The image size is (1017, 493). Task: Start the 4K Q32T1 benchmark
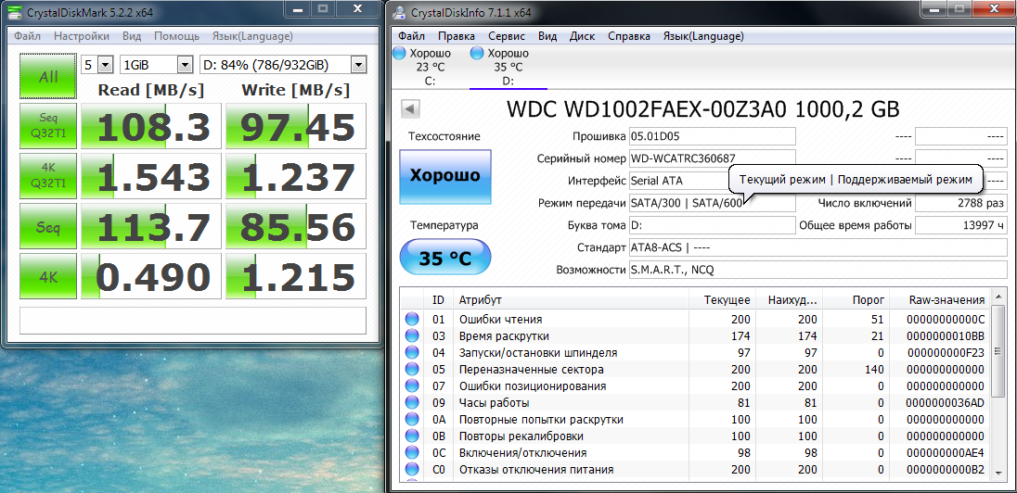[x=48, y=175]
